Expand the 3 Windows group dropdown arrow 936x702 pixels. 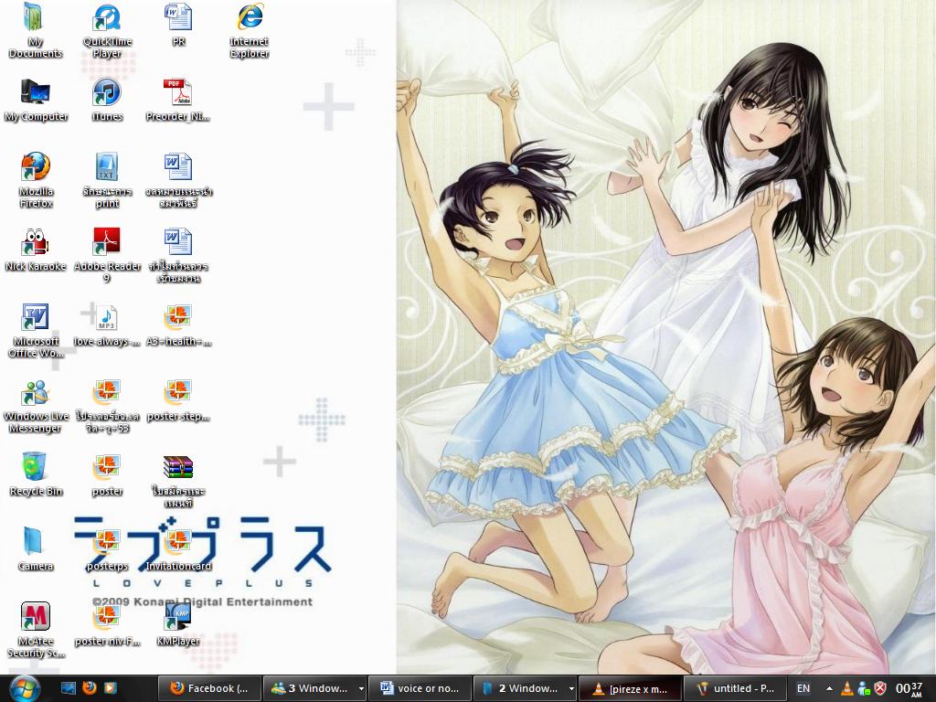click(x=360, y=689)
